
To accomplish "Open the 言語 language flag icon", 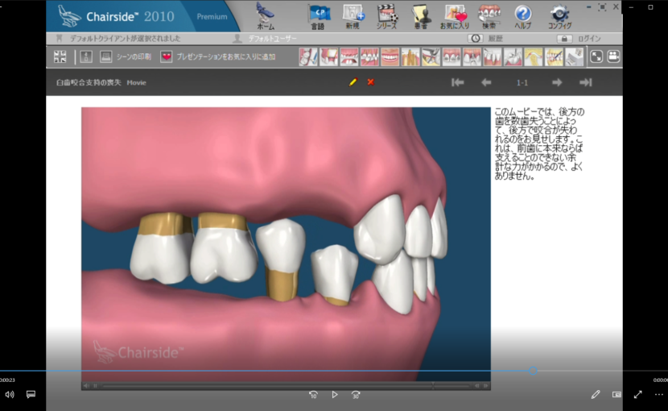I will tap(319, 17).
